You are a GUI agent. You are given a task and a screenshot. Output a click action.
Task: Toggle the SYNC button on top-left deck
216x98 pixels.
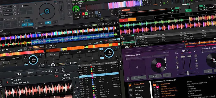[x=55, y=22]
